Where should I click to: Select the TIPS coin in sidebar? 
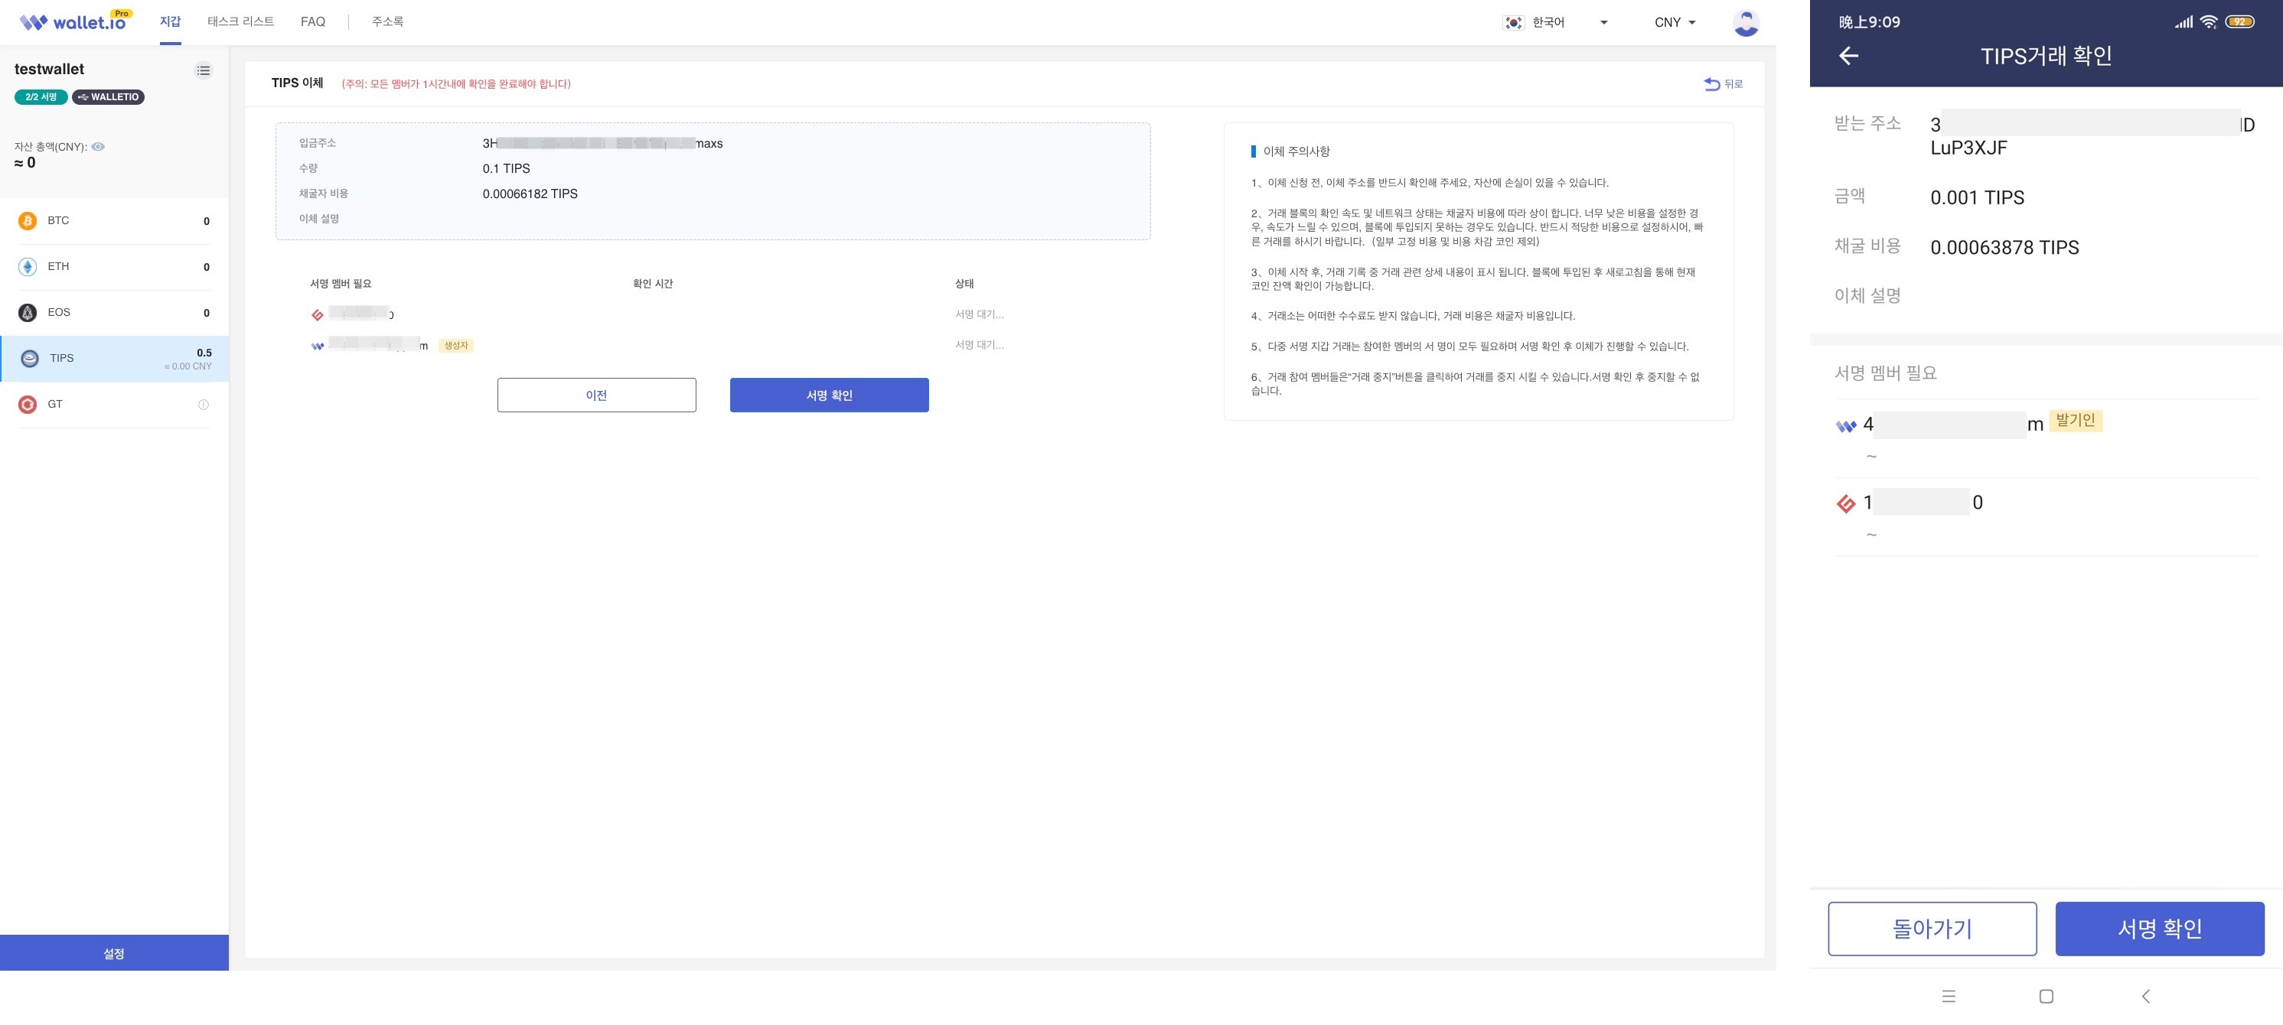point(113,359)
